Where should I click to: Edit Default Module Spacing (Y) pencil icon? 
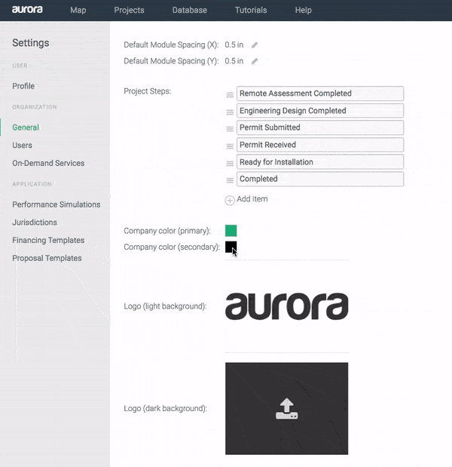[255, 61]
